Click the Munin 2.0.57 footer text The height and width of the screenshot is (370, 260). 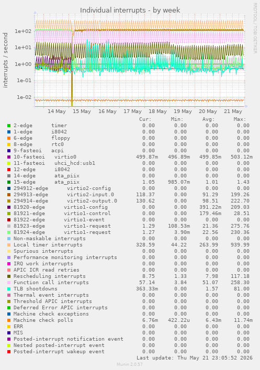pyautogui.click(x=130, y=364)
